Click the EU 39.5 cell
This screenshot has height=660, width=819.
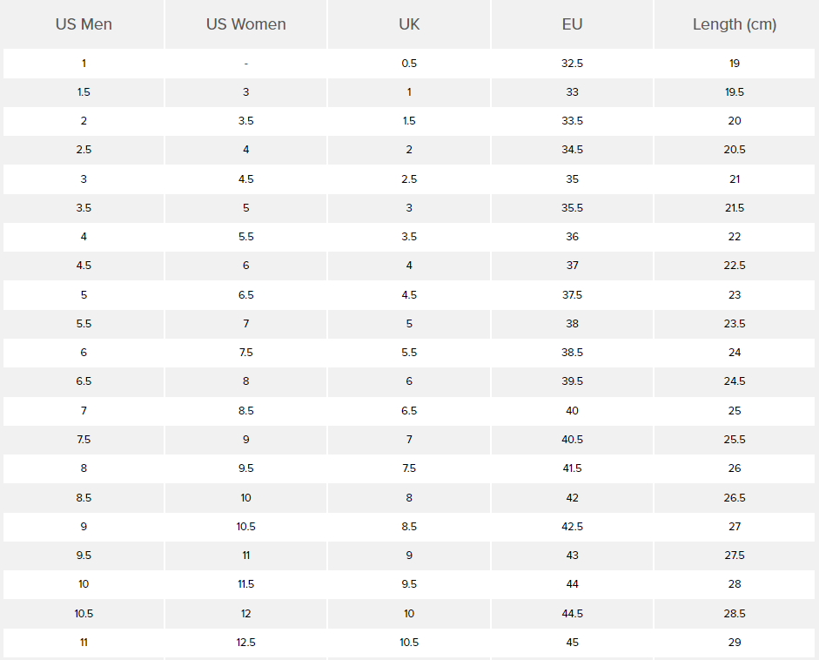(x=572, y=381)
